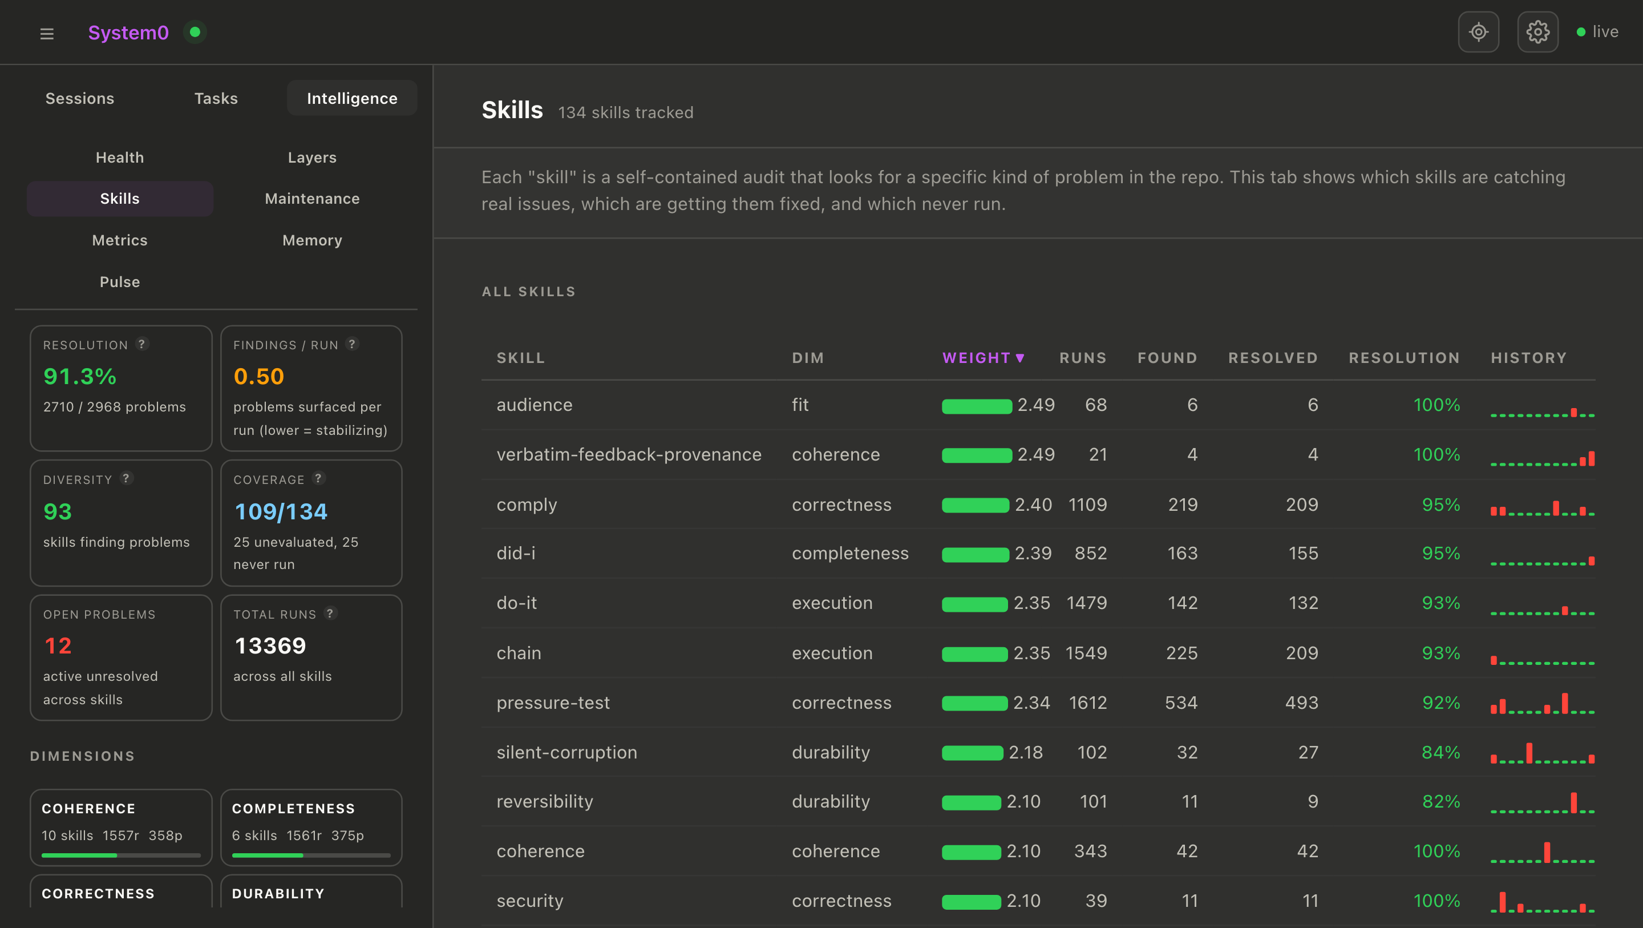Open the Health section
The image size is (1643, 928).
[x=120, y=157]
